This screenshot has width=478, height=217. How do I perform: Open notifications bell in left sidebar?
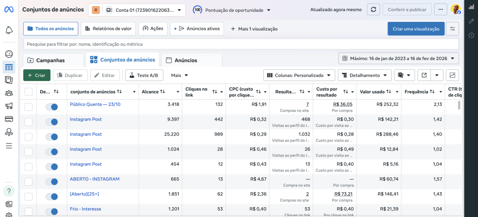9,30
